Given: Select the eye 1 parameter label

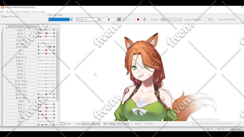Looking at the screenshot, I should [21, 50].
